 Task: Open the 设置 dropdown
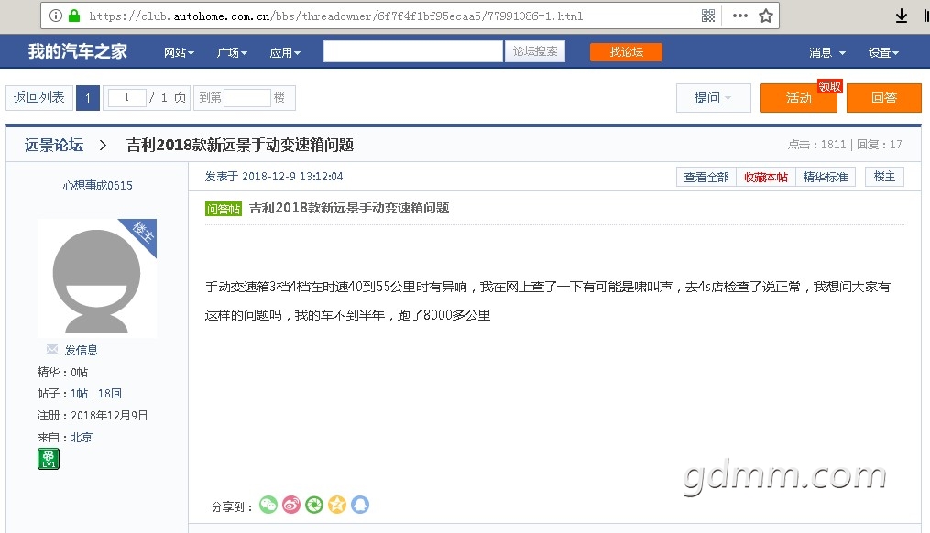[x=884, y=53]
